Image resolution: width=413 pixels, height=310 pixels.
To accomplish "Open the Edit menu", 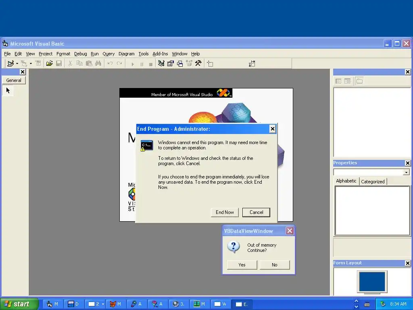I will pos(18,54).
